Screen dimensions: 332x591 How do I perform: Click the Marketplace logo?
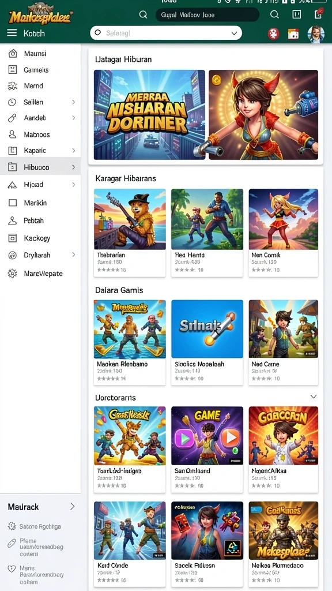tap(40, 15)
